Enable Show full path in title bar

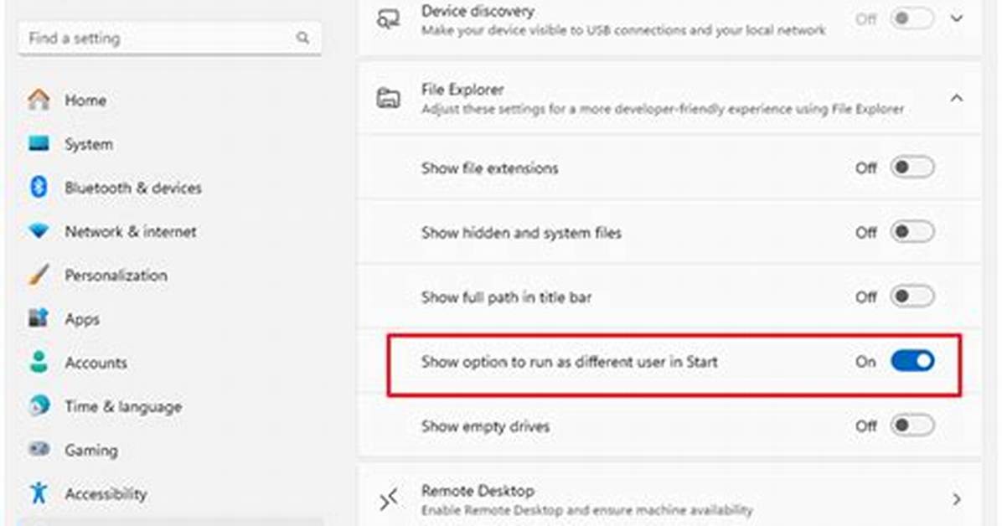pos(912,297)
